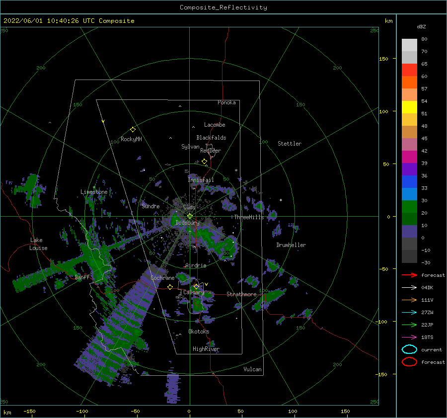This screenshot has height=418, width=447.
Task: Click the dBZ legend heading
Action: coord(421,26)
